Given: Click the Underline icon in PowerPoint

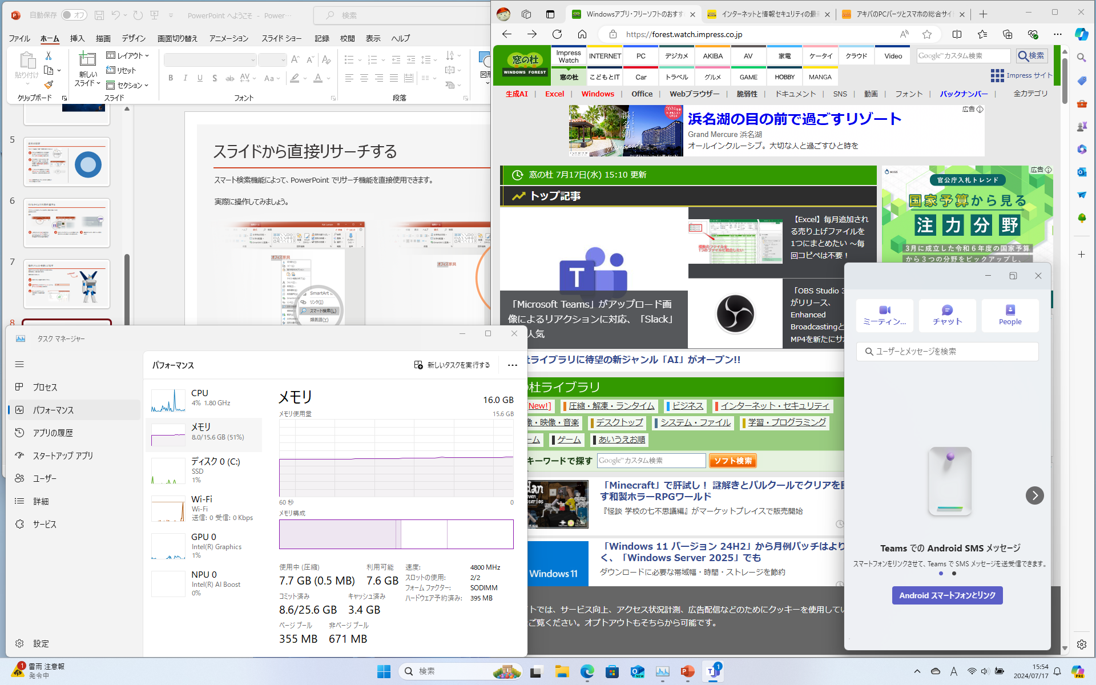Looking at the screenshot, I should (x=200, y=78).
